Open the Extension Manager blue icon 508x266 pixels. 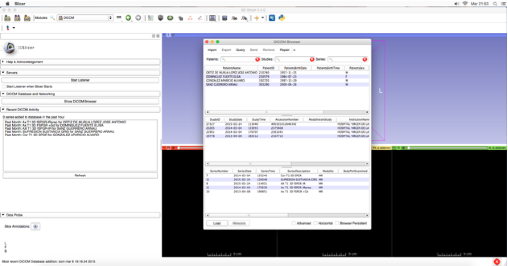pyautogui.click(x=272, y=18)
